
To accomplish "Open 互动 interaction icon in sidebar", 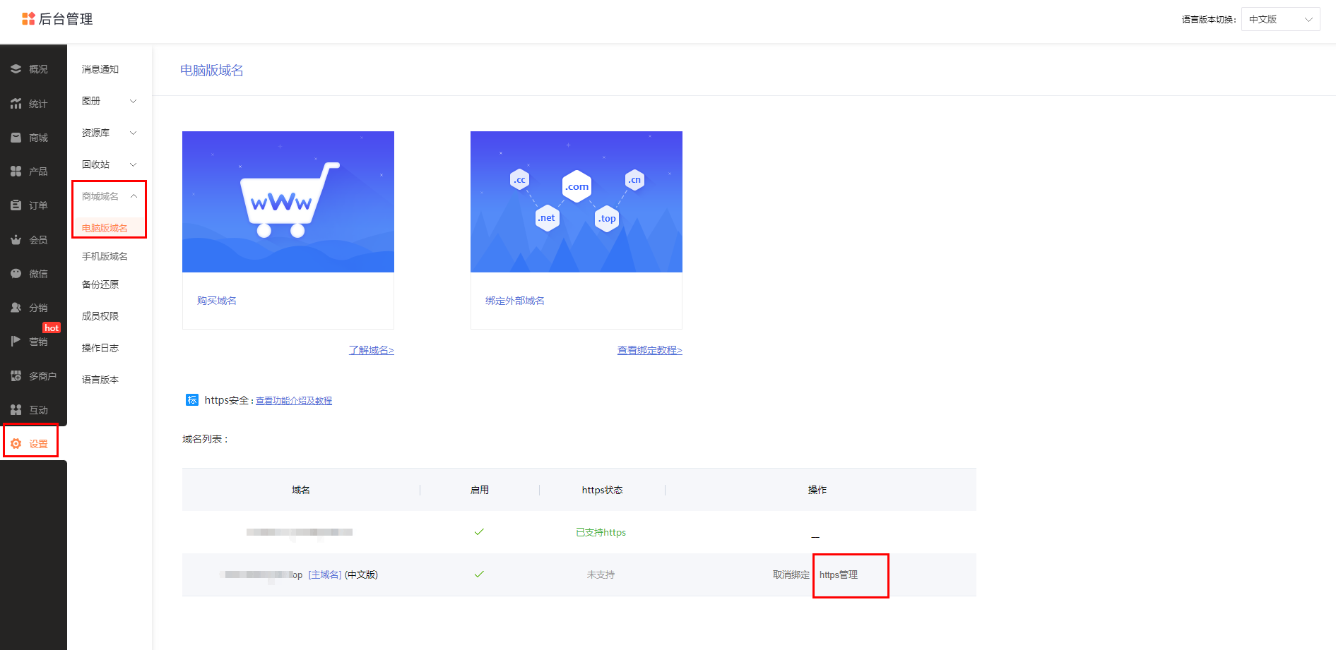I will [16, 410].
